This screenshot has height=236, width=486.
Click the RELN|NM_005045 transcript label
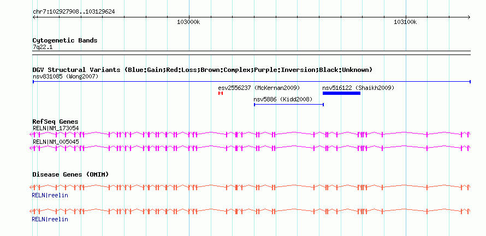56,142
